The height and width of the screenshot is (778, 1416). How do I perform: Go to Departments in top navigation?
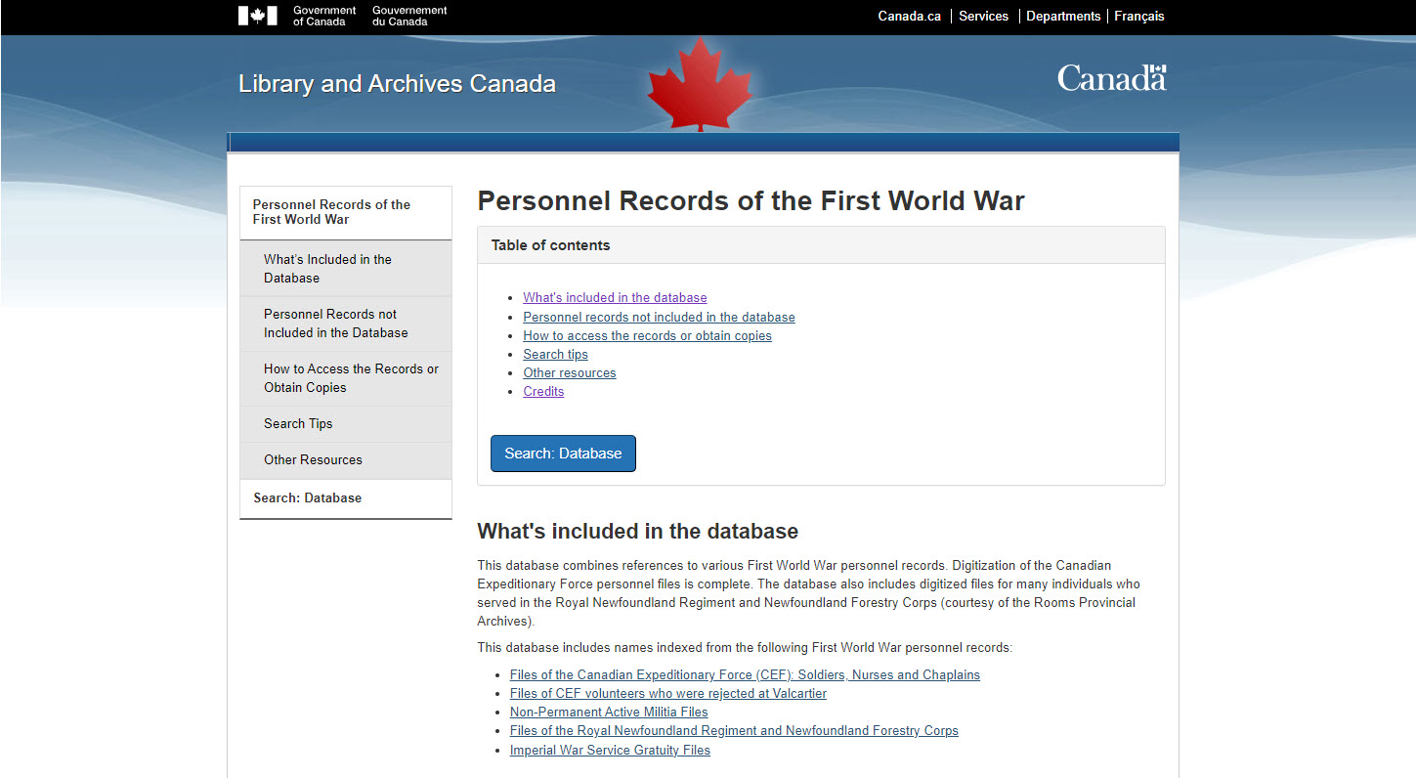[x=1063, y=17]
